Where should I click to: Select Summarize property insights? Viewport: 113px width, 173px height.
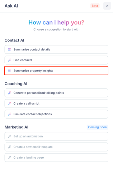coord(56,71)
